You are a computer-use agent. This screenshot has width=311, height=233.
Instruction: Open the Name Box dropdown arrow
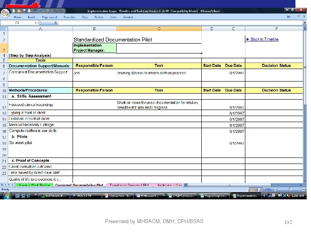click(36, 23)
